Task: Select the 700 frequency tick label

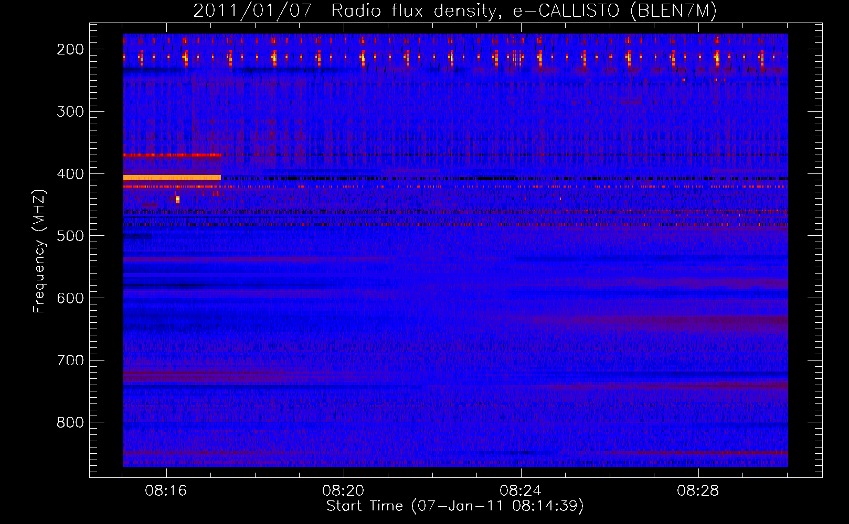Action: tap(70, 361)
